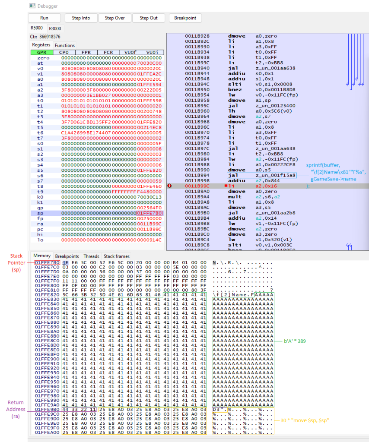Viewport: 369px width, 442px height.
Task: Show the VU0f register tab
Action: tap(131, 52)
